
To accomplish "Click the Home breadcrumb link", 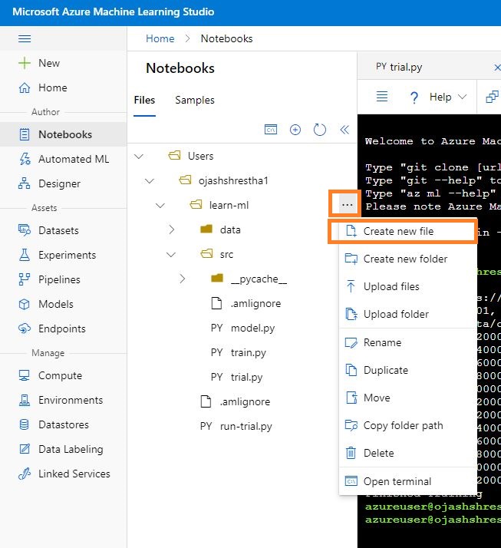I will 160,38.
